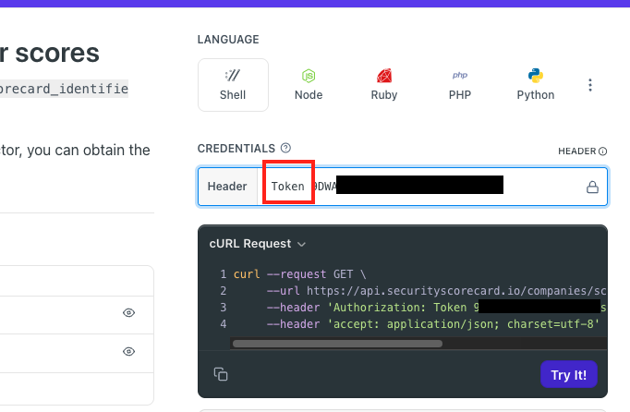630x412 pixels.
Task: Click the help icon beside CREDENTIALS
Action: [285, 148]
